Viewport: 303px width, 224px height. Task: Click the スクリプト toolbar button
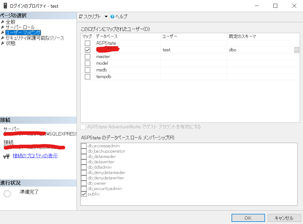[x=90, y=17]
